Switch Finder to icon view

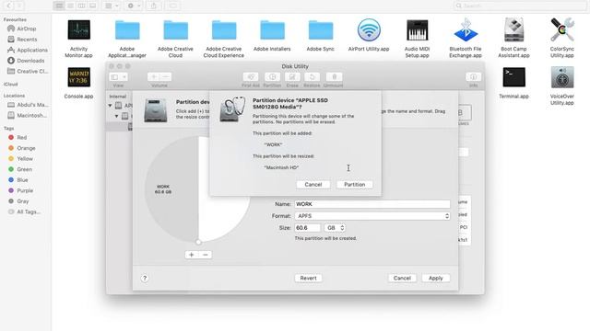point(59,6)
